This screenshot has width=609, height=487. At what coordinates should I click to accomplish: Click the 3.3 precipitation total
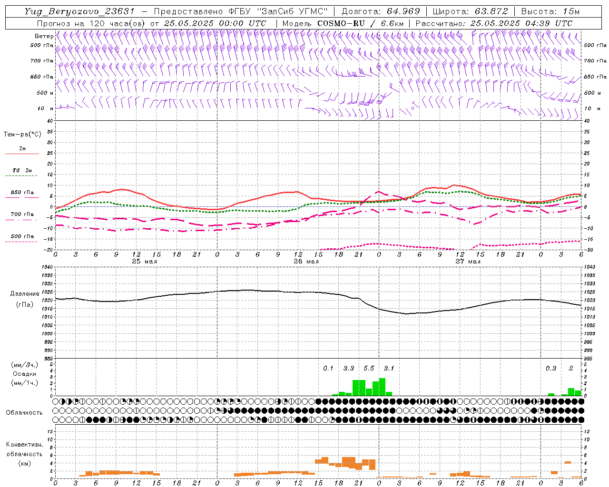[x=349, y=368]
